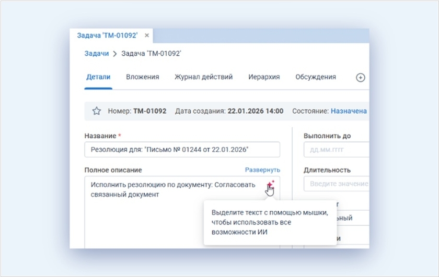Mark task as favorite with star icon
The height and width of the screenshot is (277, 439).
point(96,111)
